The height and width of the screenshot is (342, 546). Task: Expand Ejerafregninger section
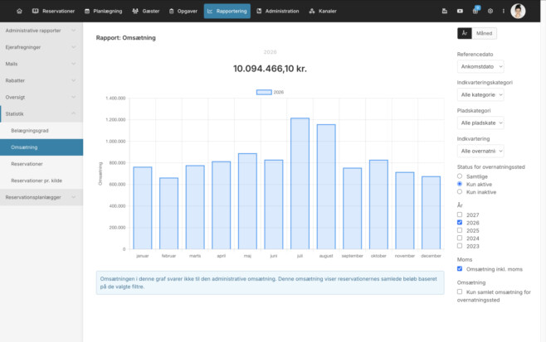[41, 47]
